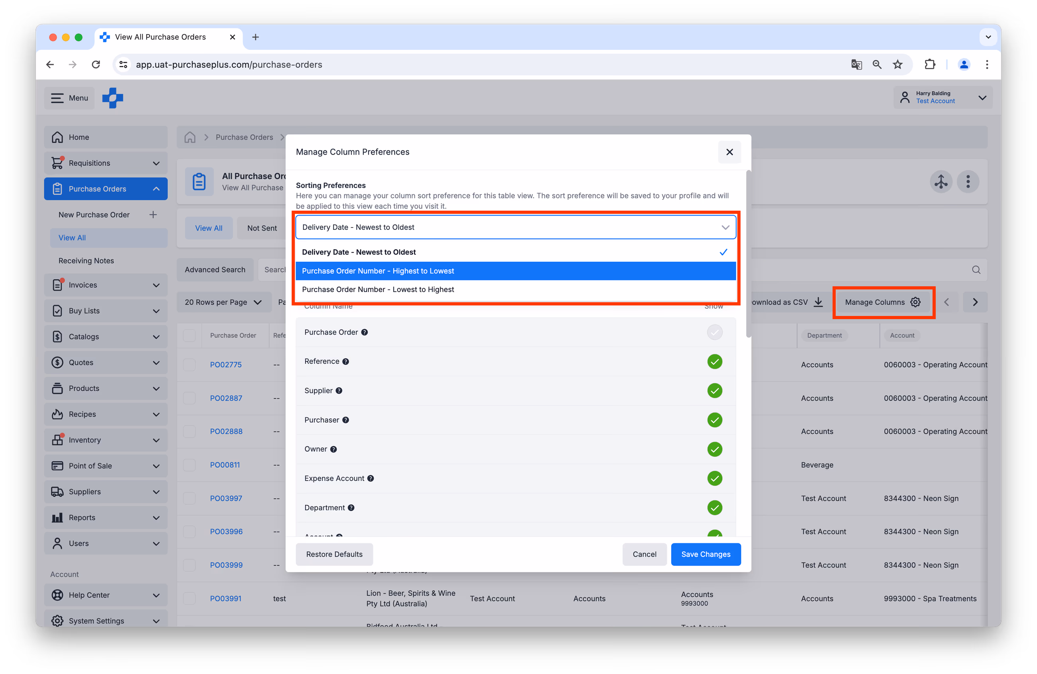
Task: Click the Requisitions cart icon
Action: [57, 163]
